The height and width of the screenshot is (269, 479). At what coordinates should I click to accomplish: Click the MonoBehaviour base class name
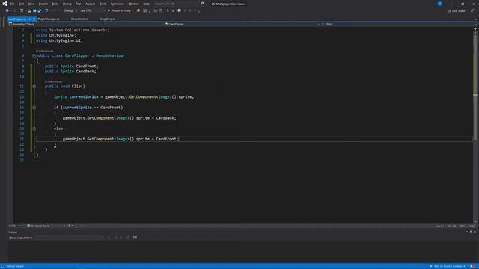pos(110,55)
